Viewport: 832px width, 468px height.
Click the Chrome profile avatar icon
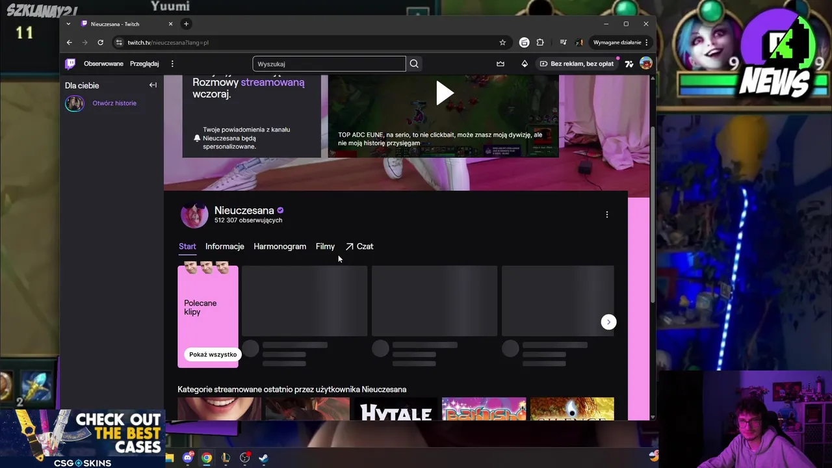click(x=579, y=42)
